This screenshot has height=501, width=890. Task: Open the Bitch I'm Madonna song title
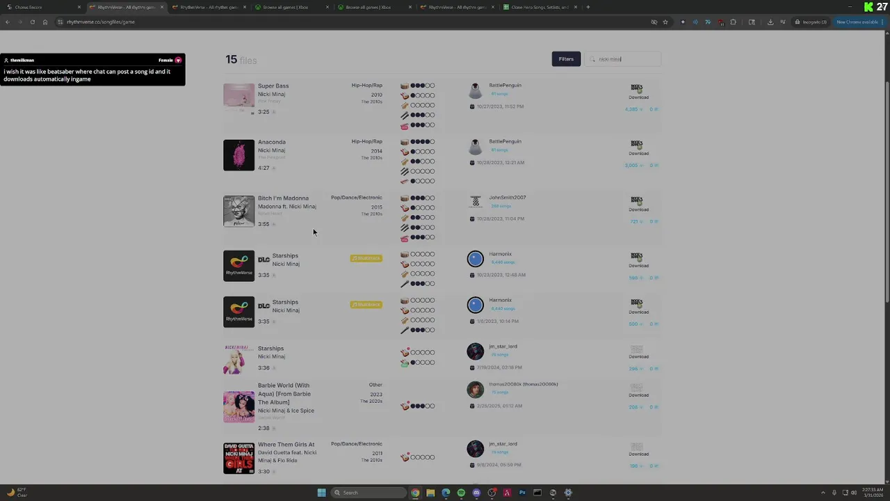[283, 198]
